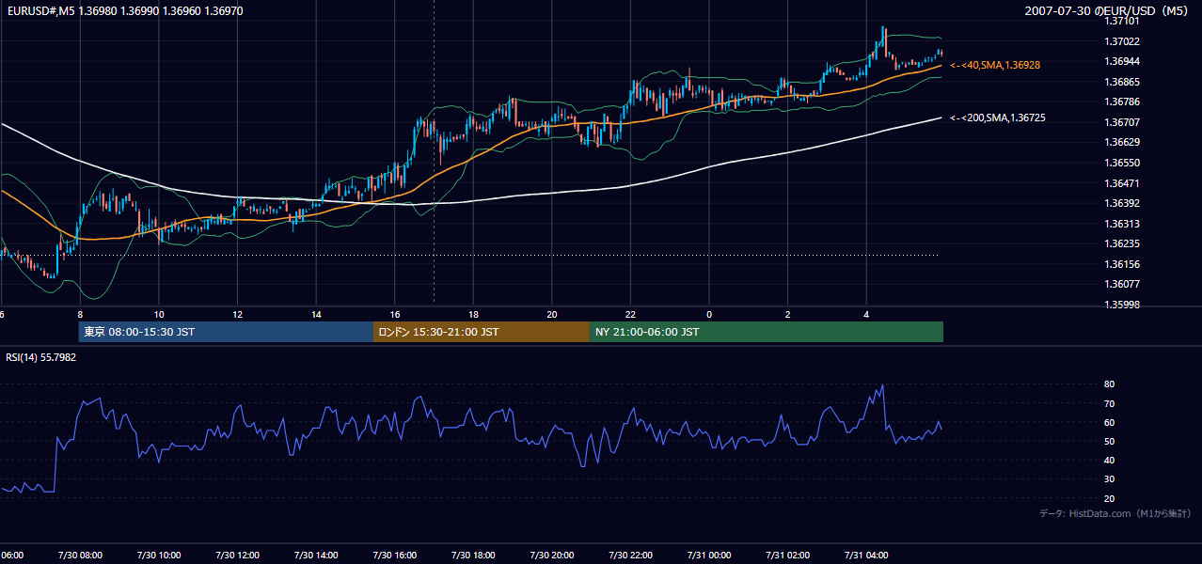This screenshot has width=1202, height=564.
Task: Click the 7/31 00:00 time label
Action: point(709,555)
